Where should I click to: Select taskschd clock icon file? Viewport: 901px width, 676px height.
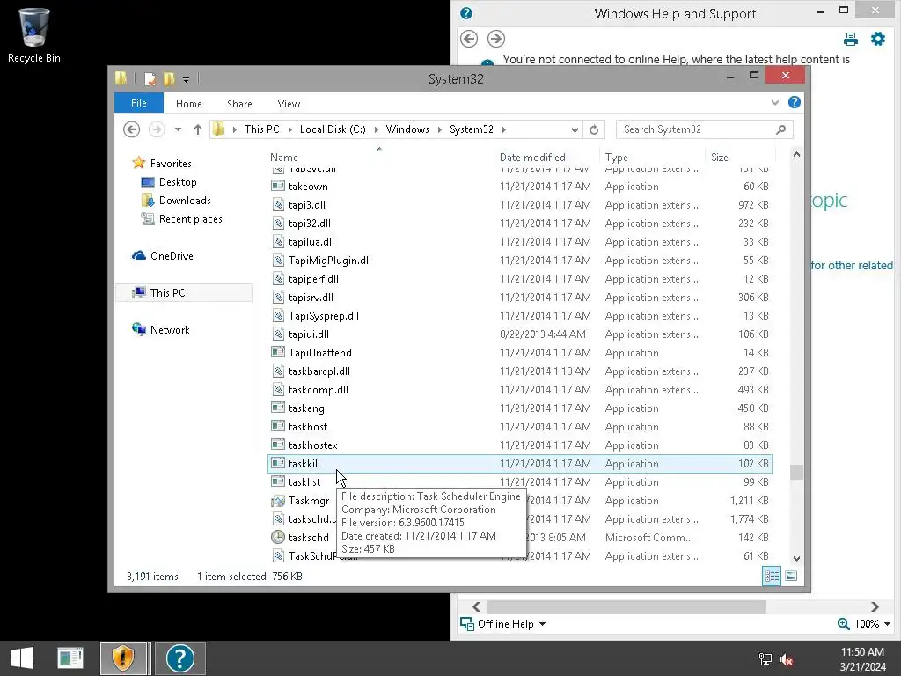[x=278, y=538]
